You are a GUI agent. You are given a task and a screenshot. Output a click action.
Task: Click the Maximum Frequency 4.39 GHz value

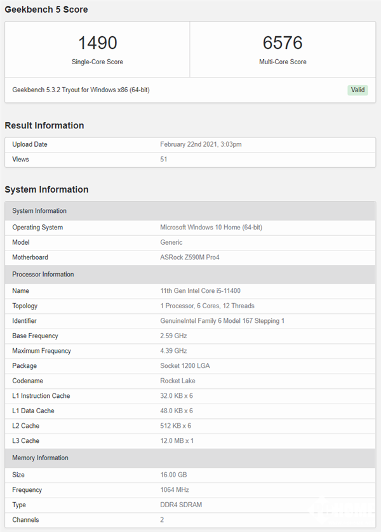[x=174, y=351]
